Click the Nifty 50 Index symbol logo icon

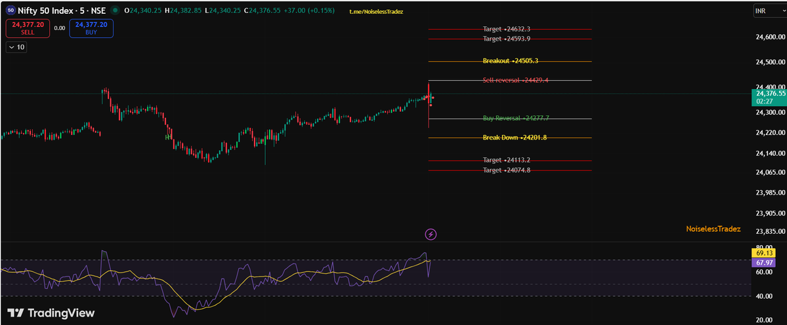click(11, 10)
